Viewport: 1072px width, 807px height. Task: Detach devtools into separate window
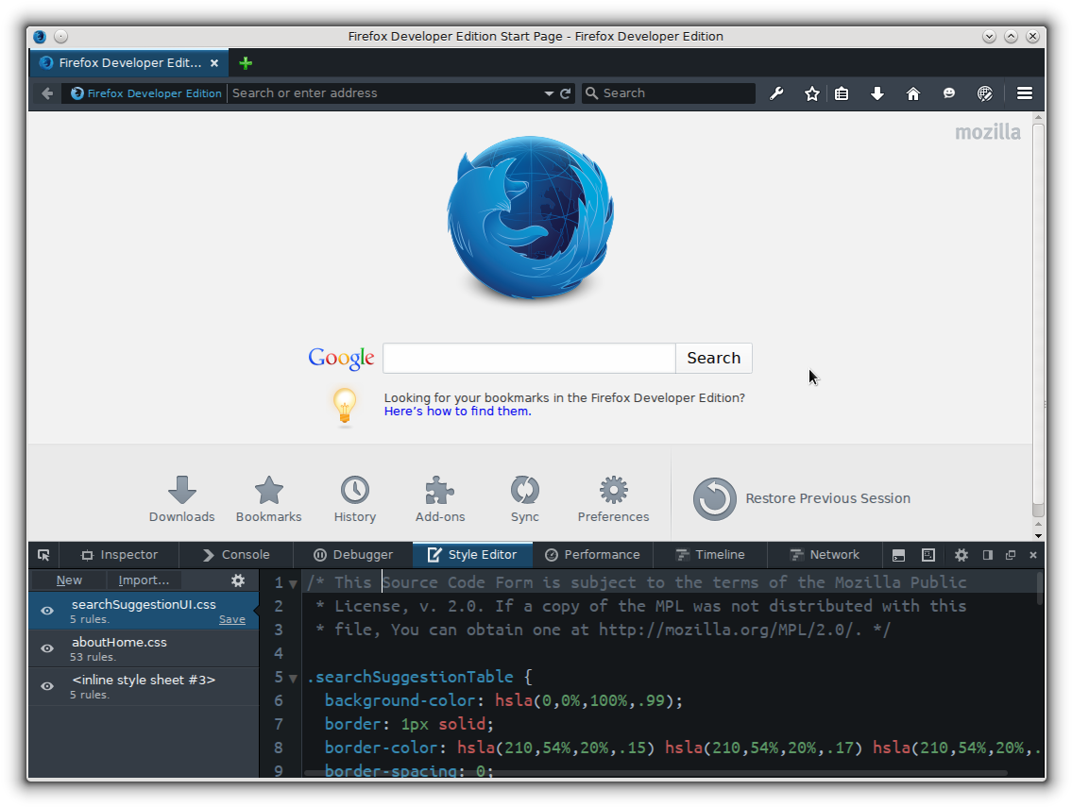tap(1011, 555)
